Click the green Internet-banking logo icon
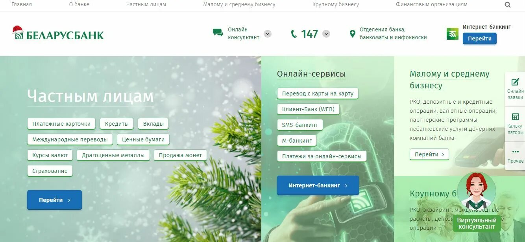Image resolution: width=525 pixels, height=242 pixels. click(x=453, y=34)
